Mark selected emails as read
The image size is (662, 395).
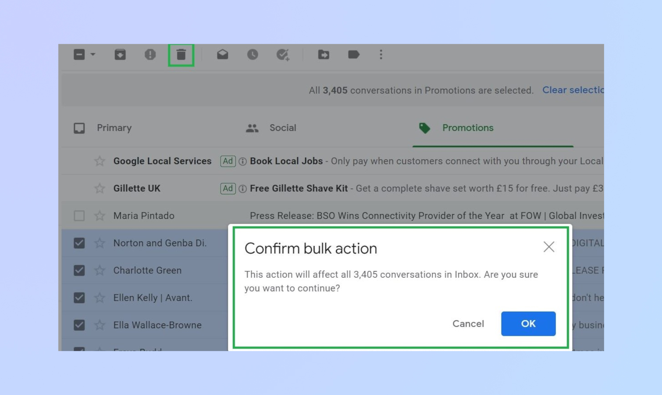coord(223,54)
